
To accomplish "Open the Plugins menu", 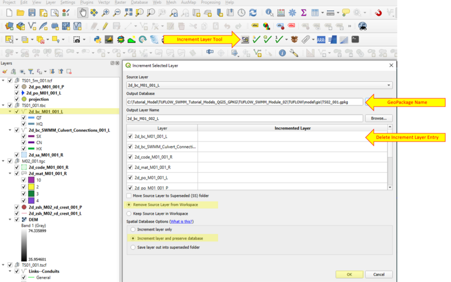I will [86, 3].
